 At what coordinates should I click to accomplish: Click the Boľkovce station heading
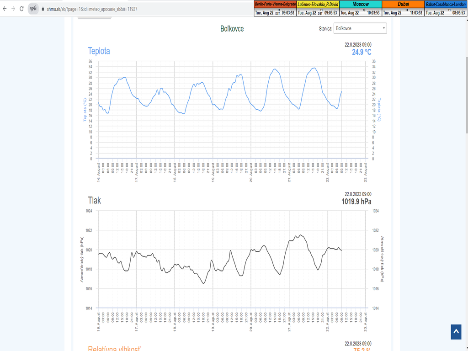(x=232, y=29)
